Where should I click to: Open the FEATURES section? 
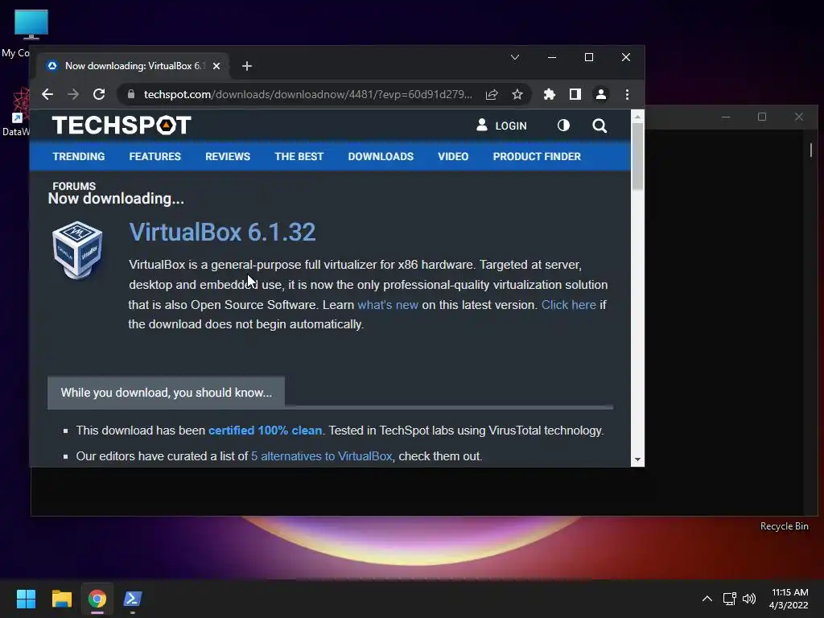click(x=155, y=157)
